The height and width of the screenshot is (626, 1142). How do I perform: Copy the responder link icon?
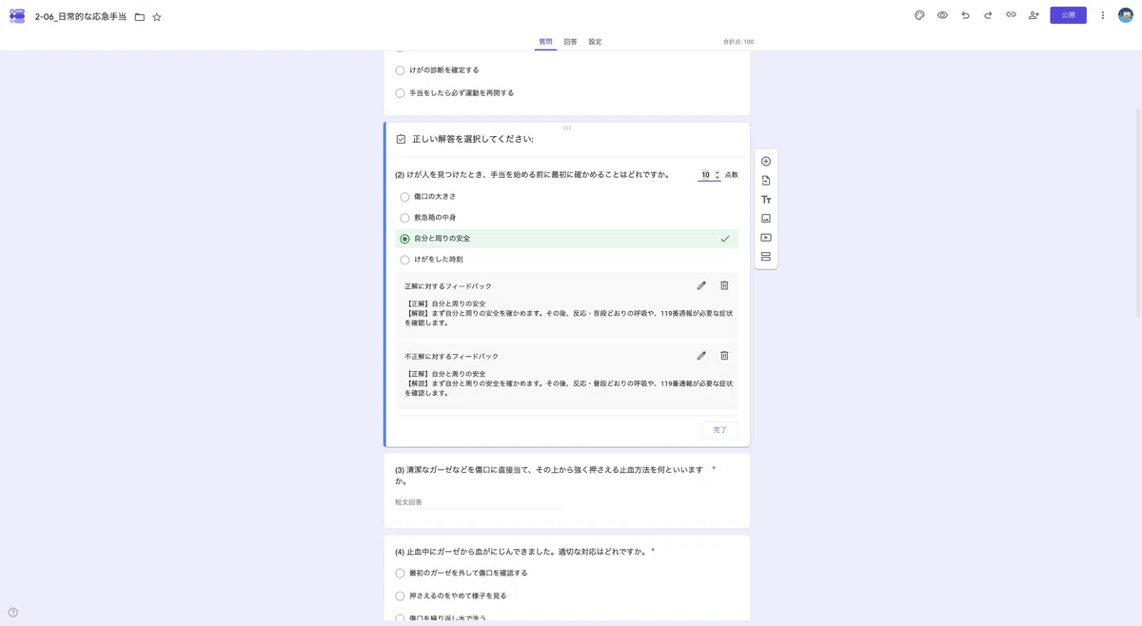pos(1011,15)
